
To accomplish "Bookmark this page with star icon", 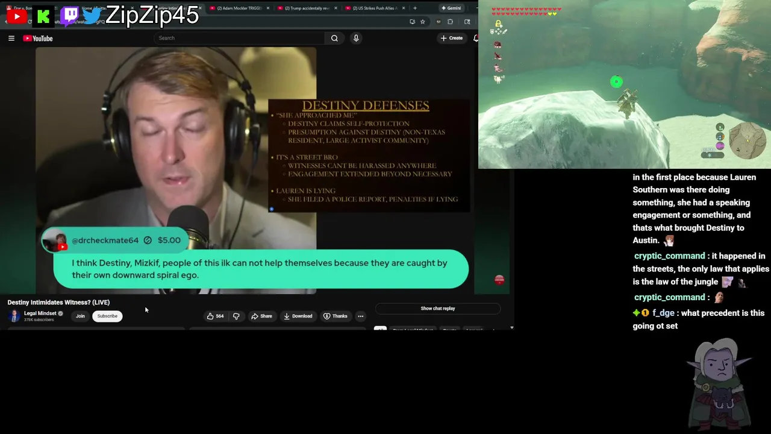I will 422,22.
